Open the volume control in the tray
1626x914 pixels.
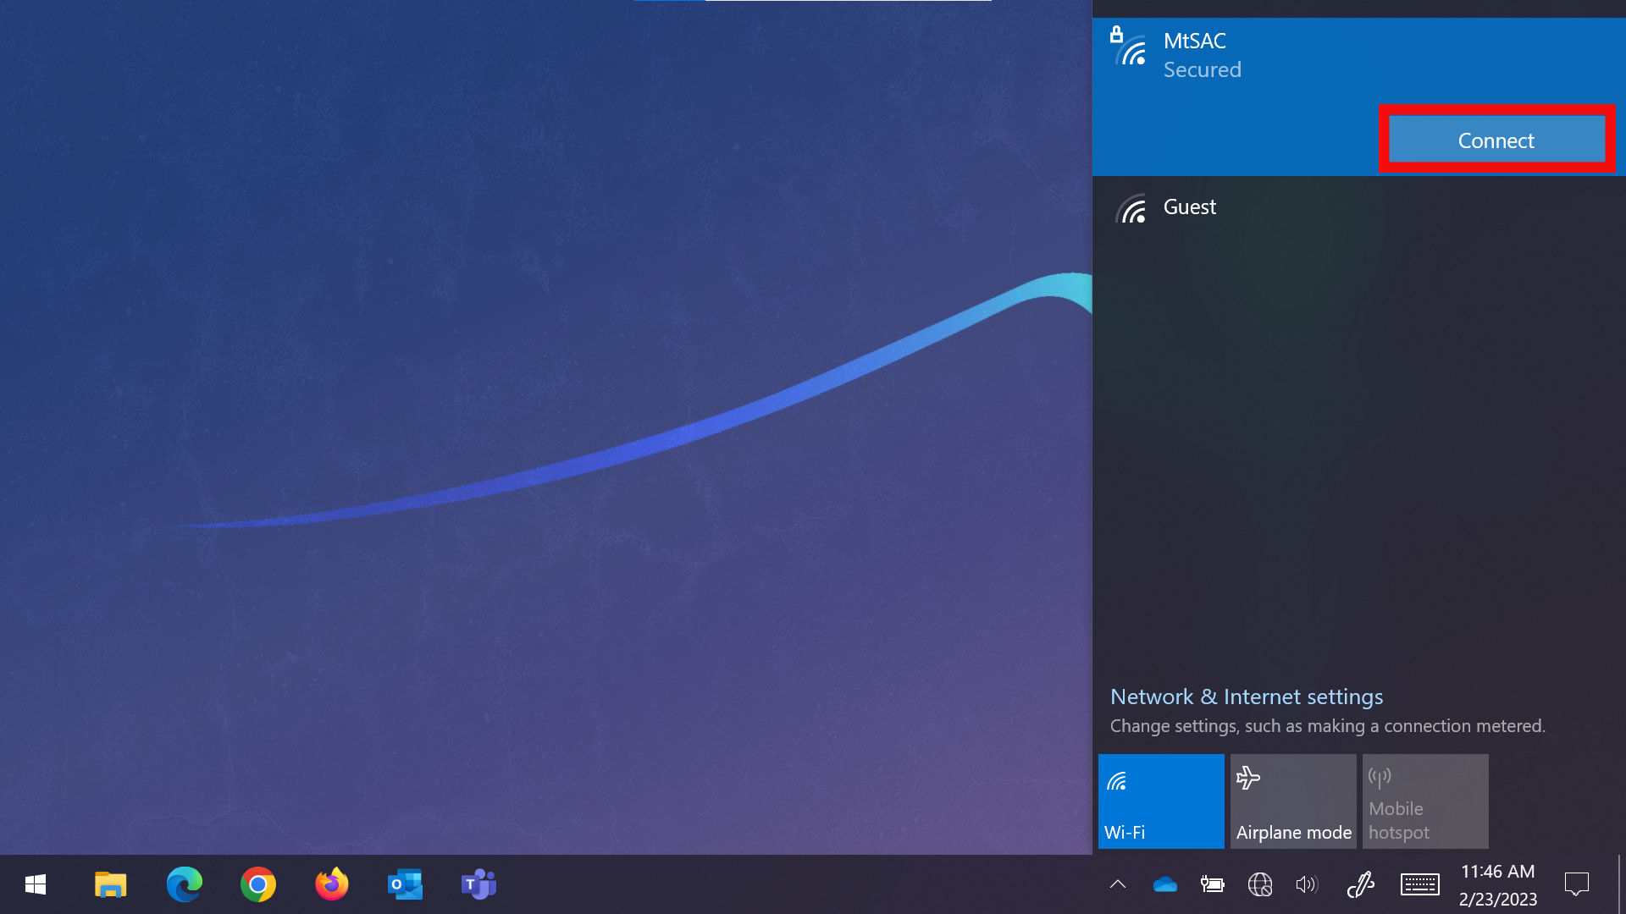(x=1306, y=884)
